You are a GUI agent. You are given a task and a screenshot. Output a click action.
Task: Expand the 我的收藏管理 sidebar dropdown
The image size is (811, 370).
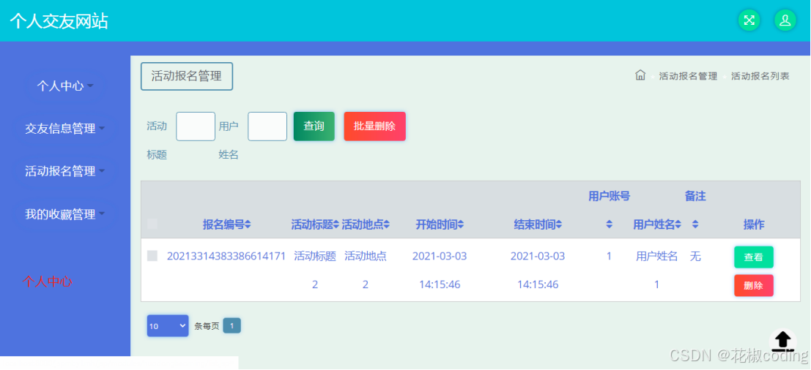click(65, 214)
